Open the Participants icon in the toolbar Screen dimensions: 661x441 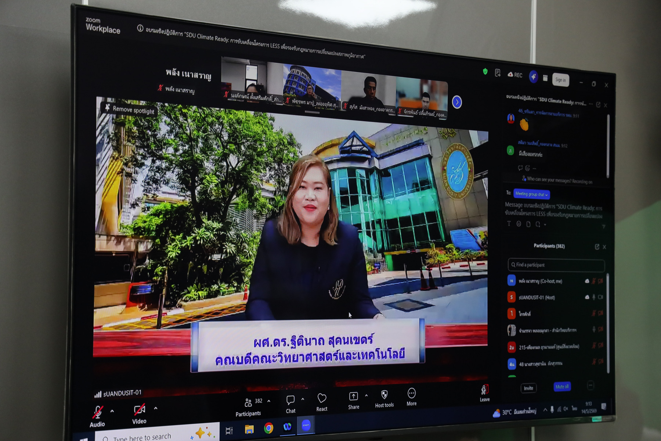click(x=249, y=402)
